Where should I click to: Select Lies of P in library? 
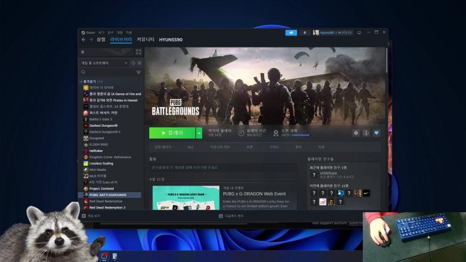[x=103, y=182]
